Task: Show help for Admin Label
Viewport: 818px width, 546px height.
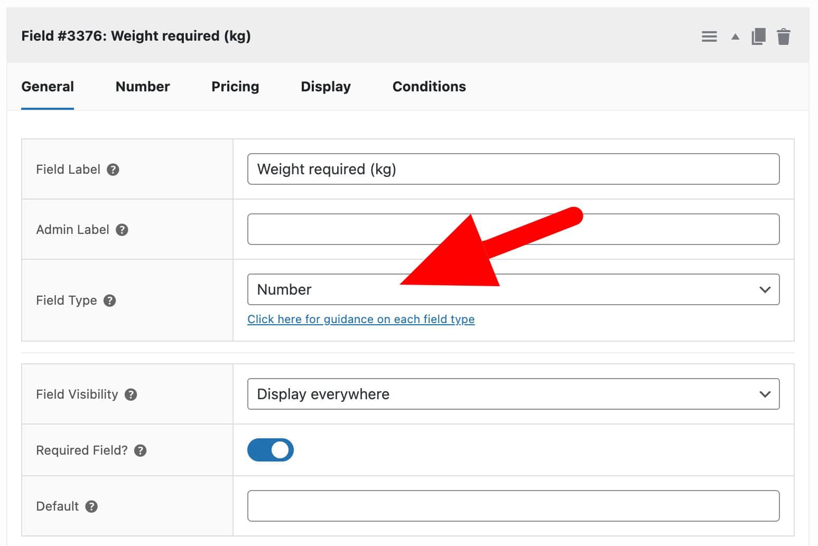Action: [121, 229]
